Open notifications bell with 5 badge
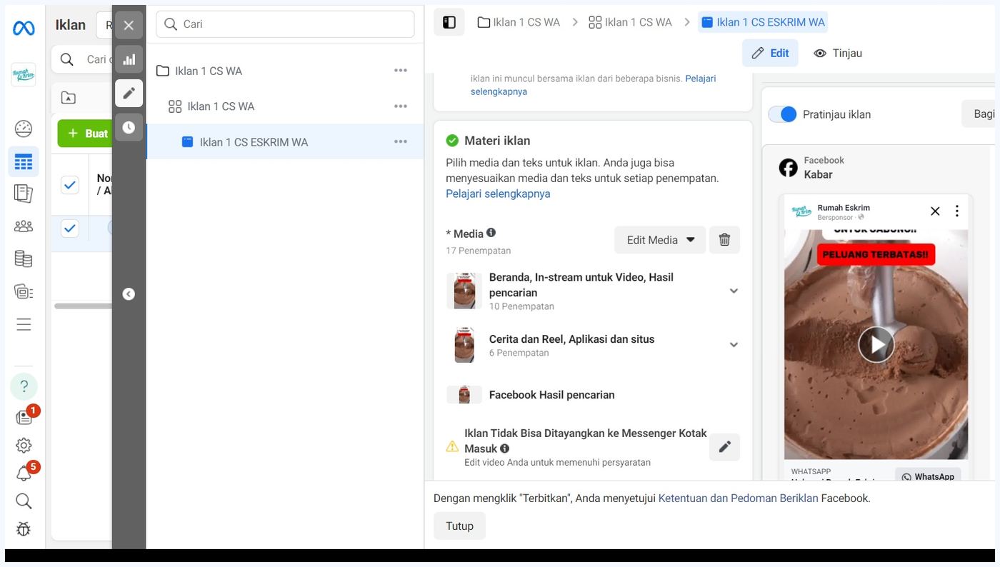This screenshot has height=567, width=1000. [x=25, y=473]
